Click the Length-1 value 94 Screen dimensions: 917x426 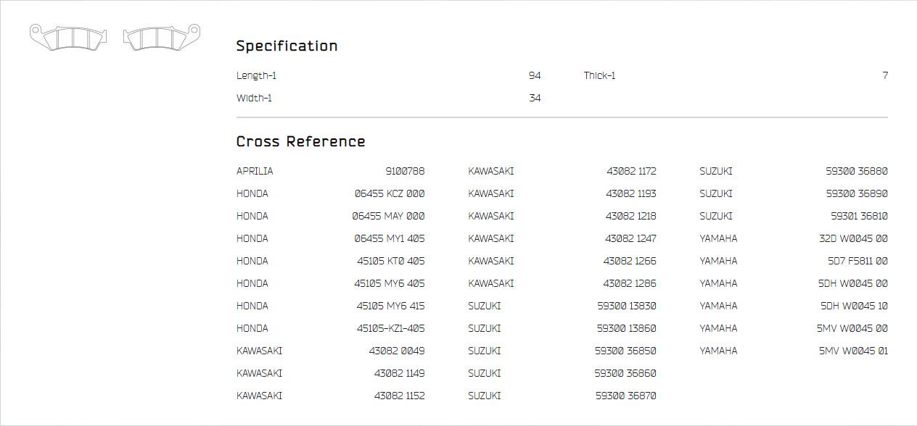535,76
